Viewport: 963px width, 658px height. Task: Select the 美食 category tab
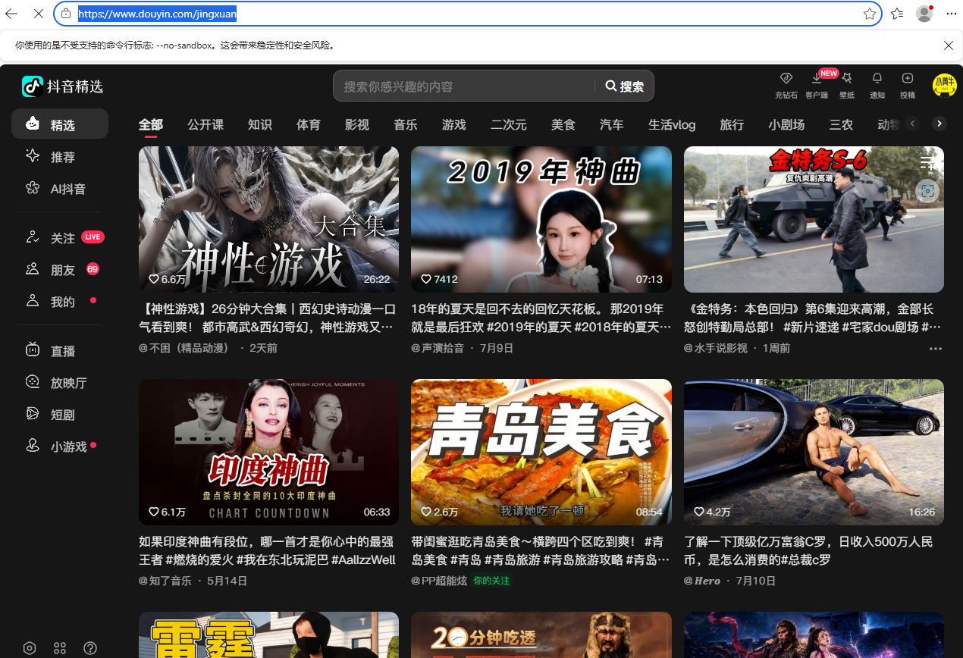pos(563,125)
